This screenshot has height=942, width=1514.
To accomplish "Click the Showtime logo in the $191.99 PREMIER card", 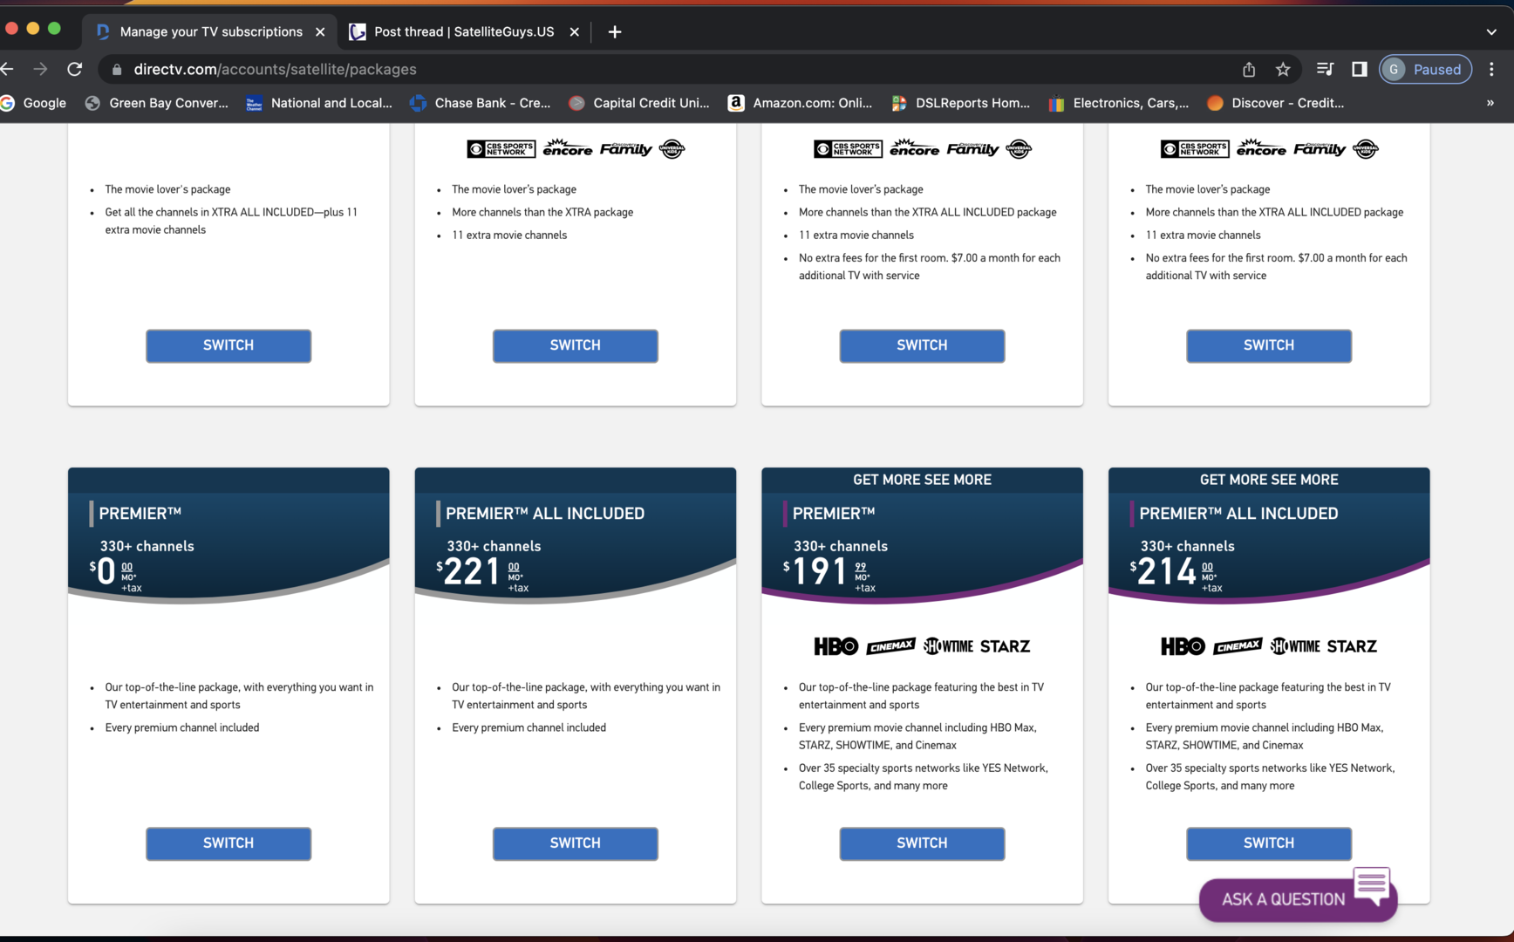I will (x=948, y=646).
